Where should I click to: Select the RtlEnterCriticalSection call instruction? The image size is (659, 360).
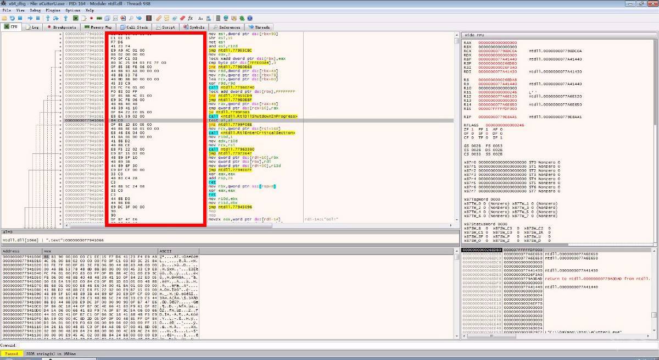252,132
